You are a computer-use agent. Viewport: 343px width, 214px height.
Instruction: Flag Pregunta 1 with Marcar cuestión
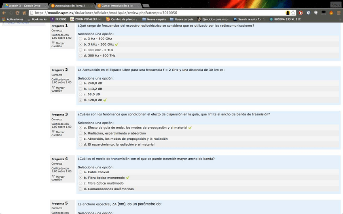(58, 44)
